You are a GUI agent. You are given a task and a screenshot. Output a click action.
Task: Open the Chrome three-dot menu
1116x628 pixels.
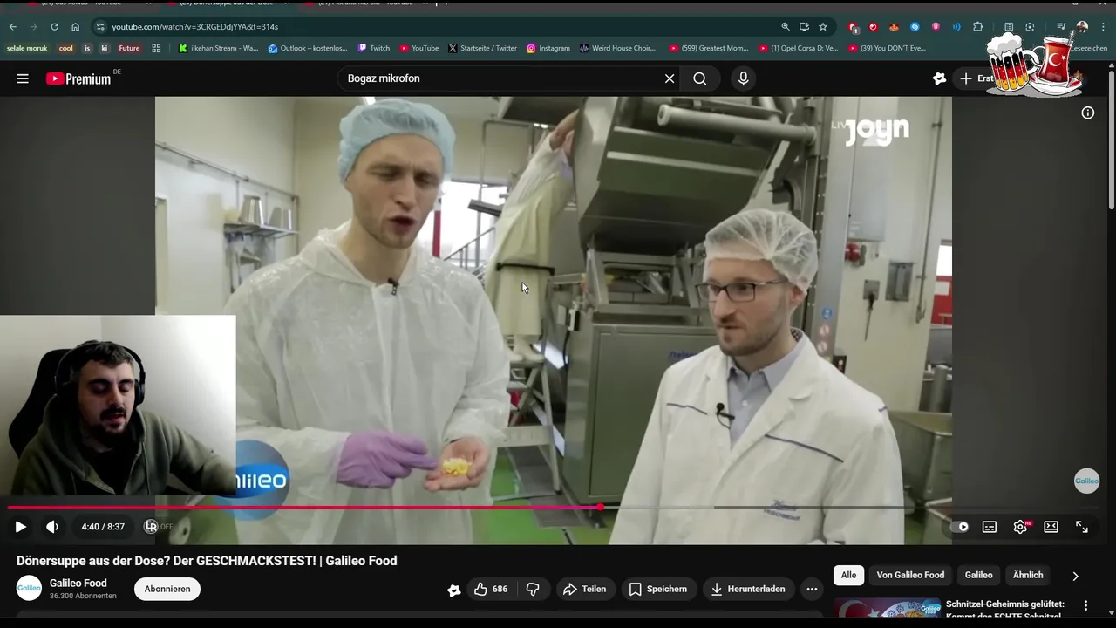pyautogui.click(x=1104, y=27)
